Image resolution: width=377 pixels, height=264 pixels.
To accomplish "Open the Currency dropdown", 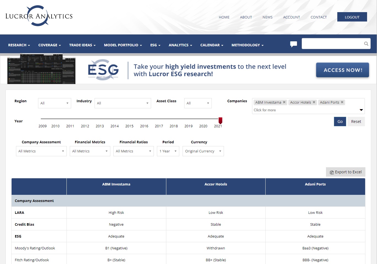I will point(203,151).
